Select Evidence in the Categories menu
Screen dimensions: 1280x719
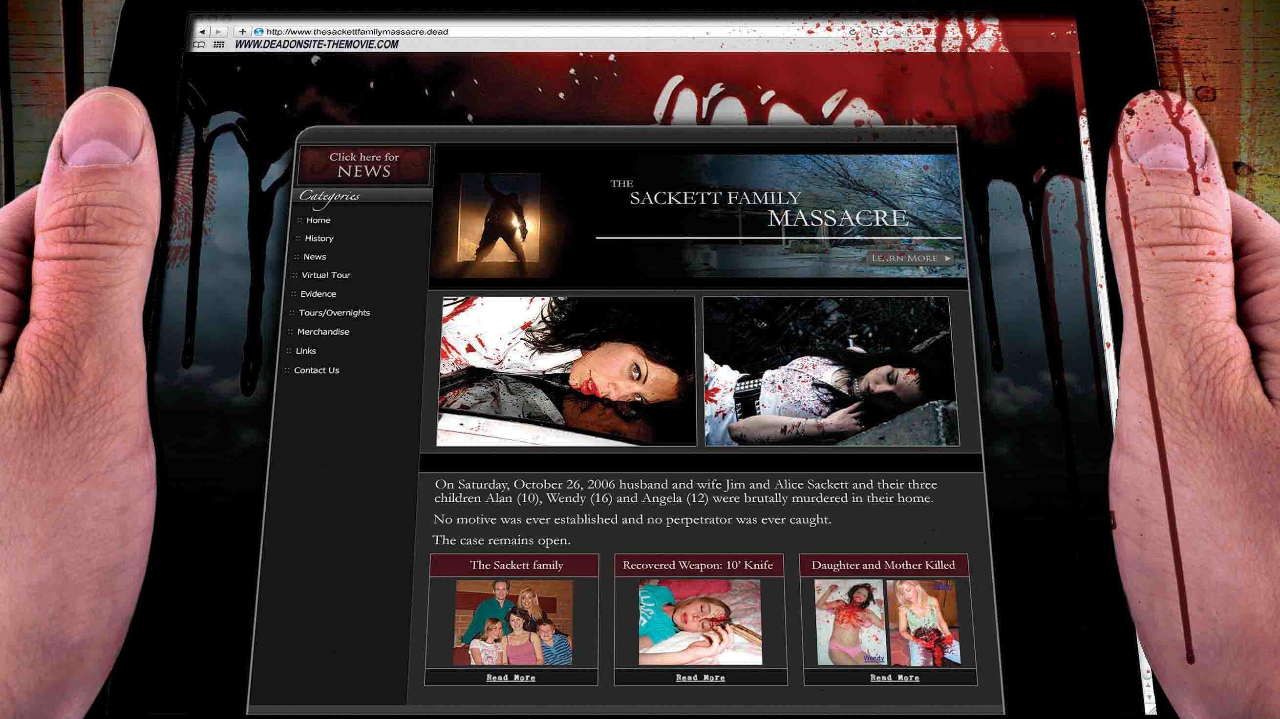318,294
